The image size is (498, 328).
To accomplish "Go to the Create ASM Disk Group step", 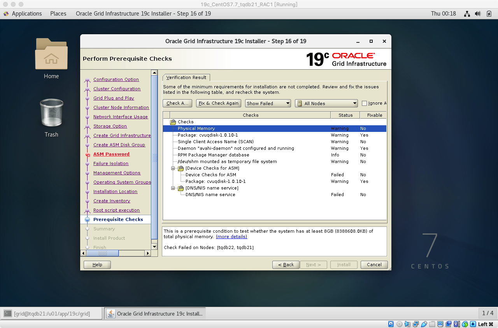I will point(119,145).
